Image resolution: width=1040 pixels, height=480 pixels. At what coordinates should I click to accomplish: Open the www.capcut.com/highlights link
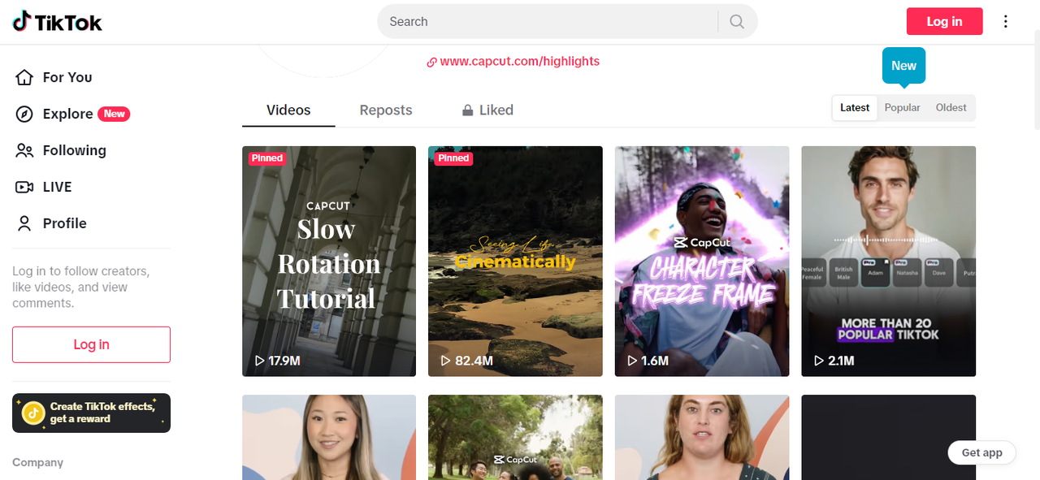520,62
